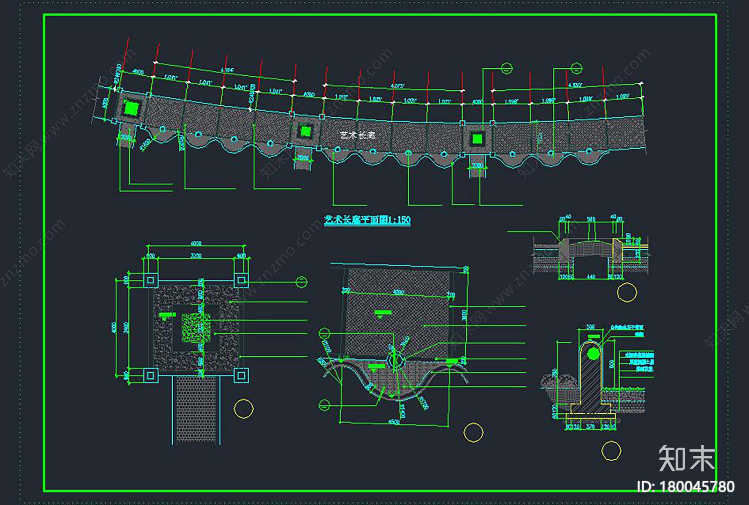This screenshot has width=749, height=505.
Task: Select the drawing title 艺术长廊平面图1:150
Action: tap(367, 220)
